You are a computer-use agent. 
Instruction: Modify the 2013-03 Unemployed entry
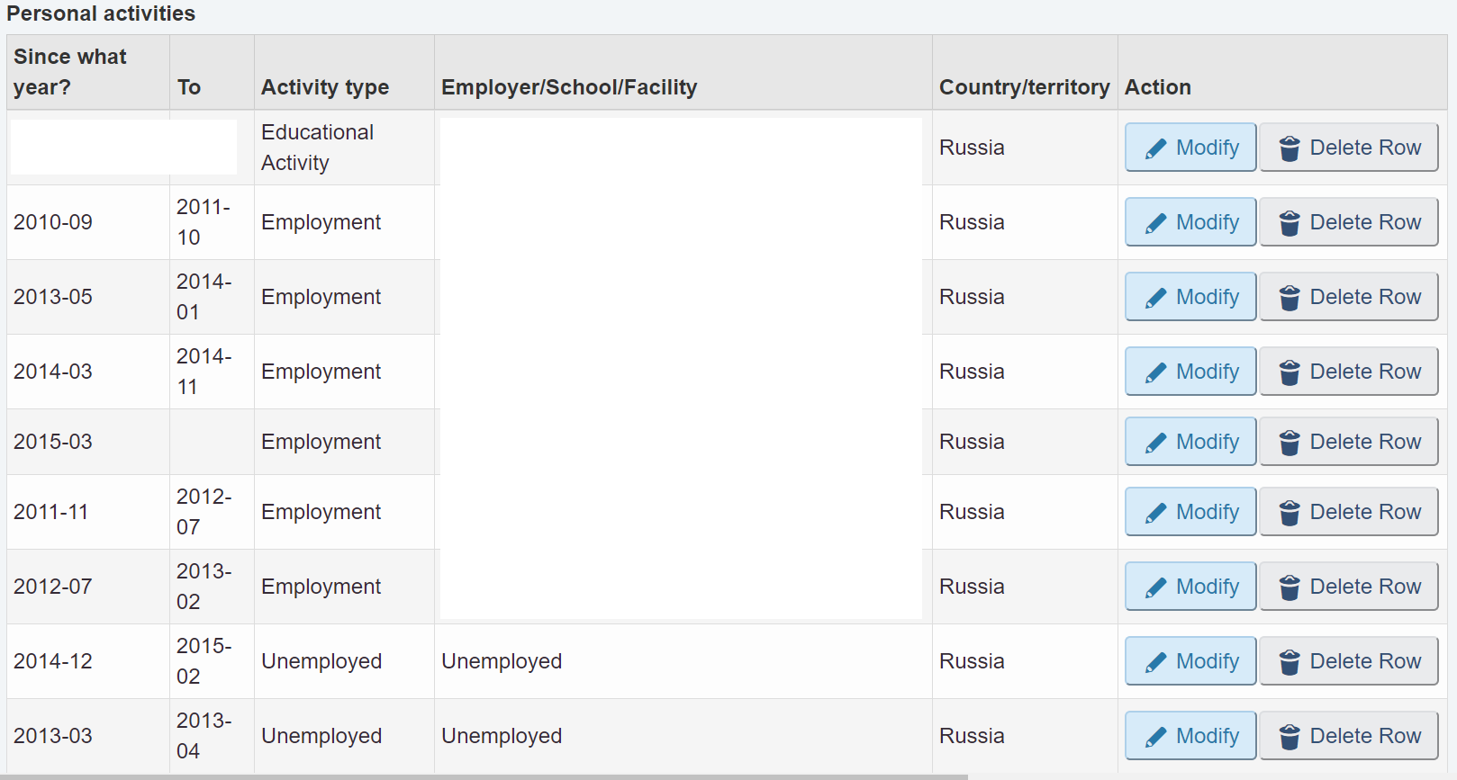1190,736
